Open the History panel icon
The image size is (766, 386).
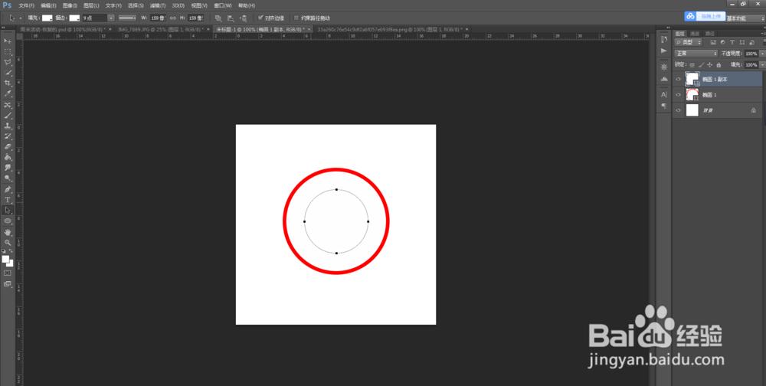pos(663,39)
